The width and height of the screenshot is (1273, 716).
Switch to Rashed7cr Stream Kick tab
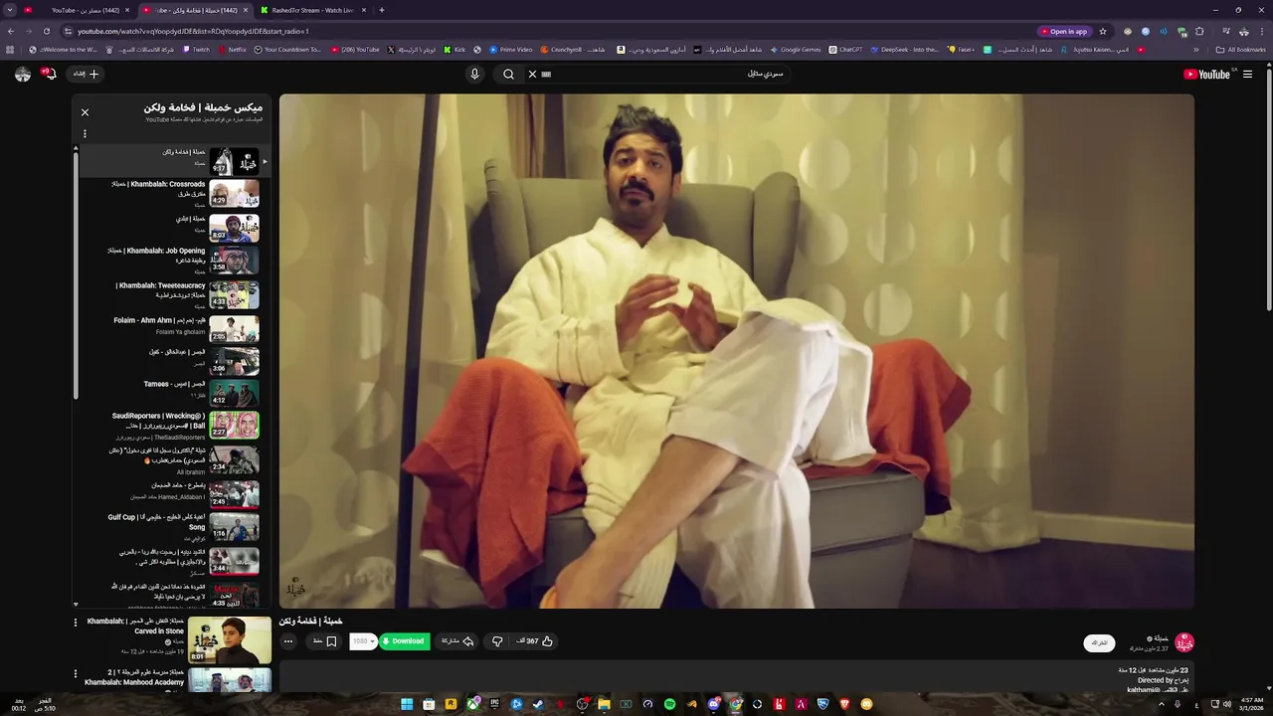312,10
